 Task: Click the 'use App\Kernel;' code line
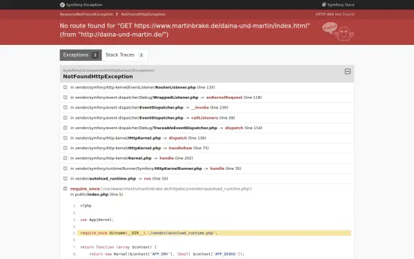tap(97, 220)
